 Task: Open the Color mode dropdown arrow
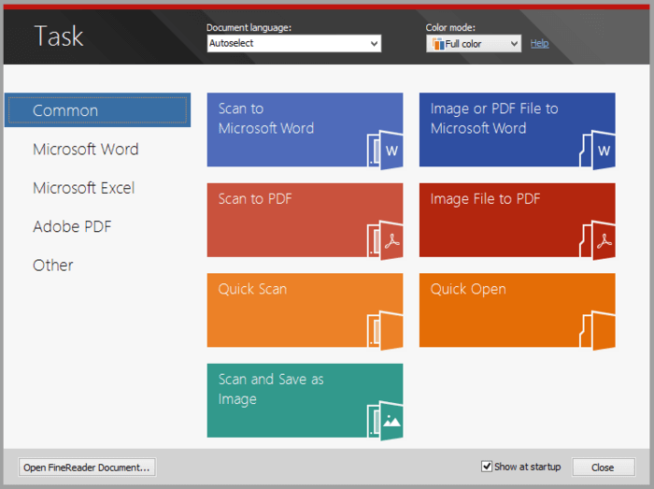(x=514, y=44)
